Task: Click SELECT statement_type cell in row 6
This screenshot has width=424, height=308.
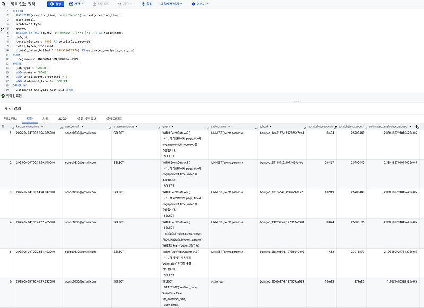Action: 119,281
